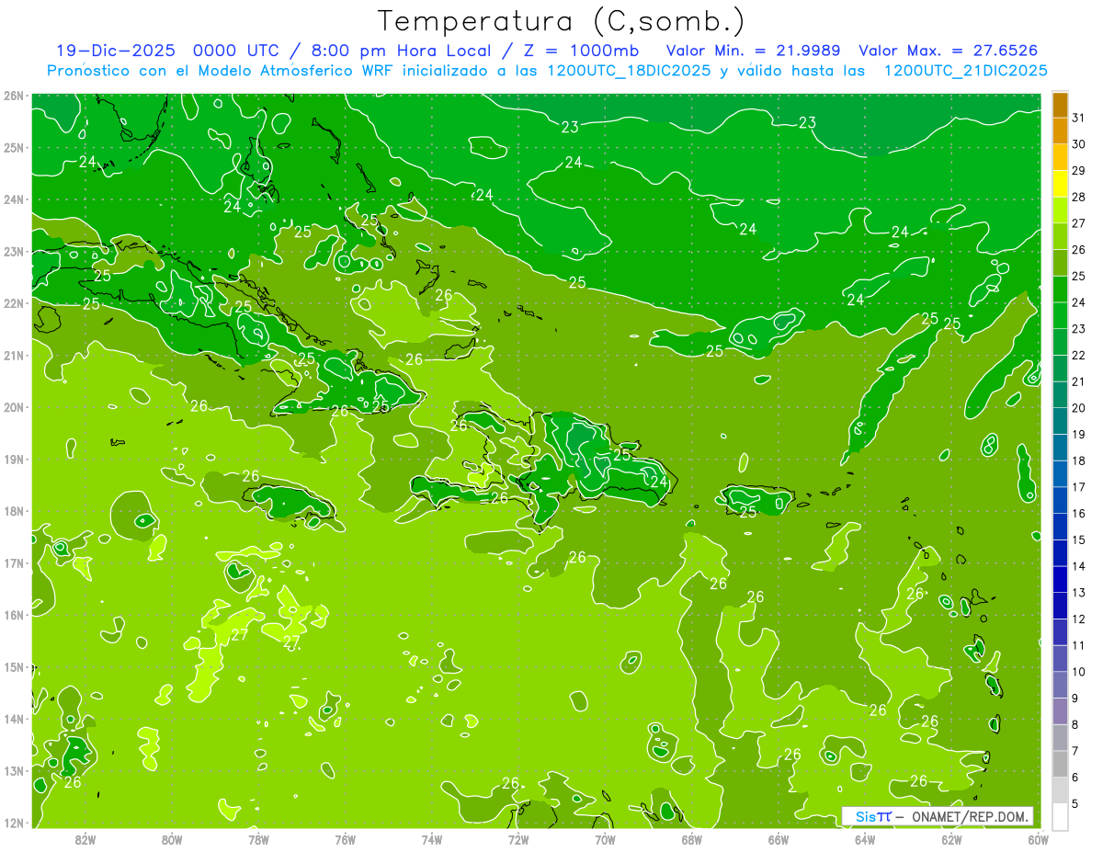Image resolution: width=1103 pixels, height=852 pixels.
Task: Click the 64W longitude axis label
Action: [865, 839]
